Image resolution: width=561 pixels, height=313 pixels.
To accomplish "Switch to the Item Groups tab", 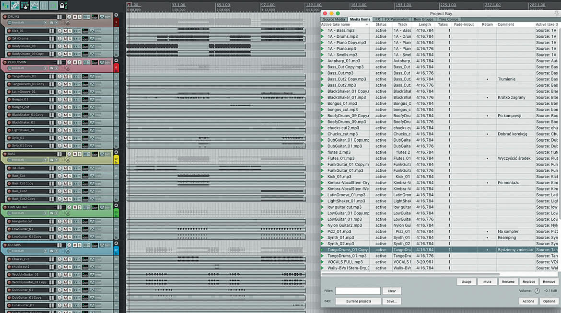I will (423, 19).
